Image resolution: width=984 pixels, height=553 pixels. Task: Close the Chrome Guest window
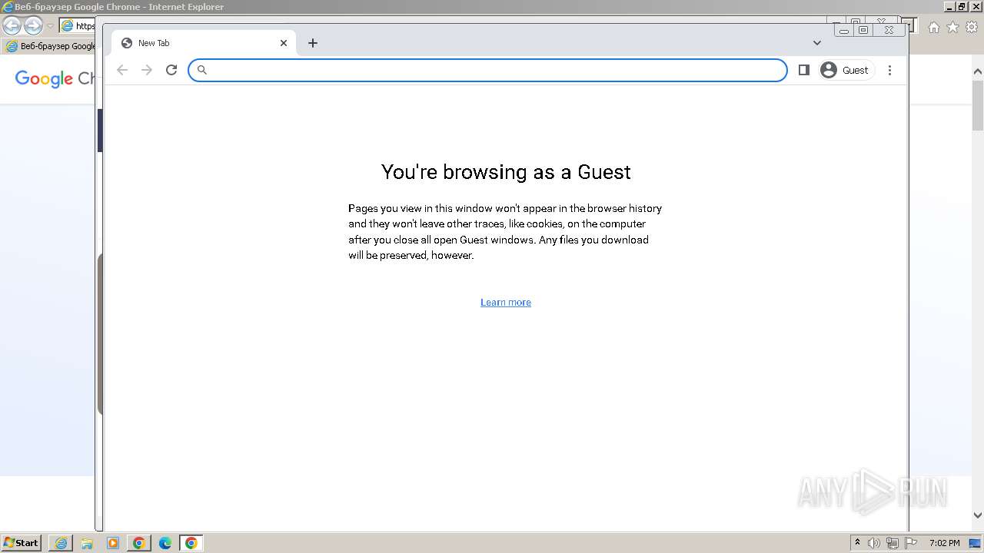click(x=889, y=30)
